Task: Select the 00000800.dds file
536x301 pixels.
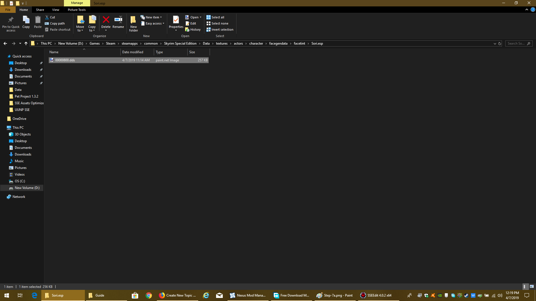Action: pos(65,60)
